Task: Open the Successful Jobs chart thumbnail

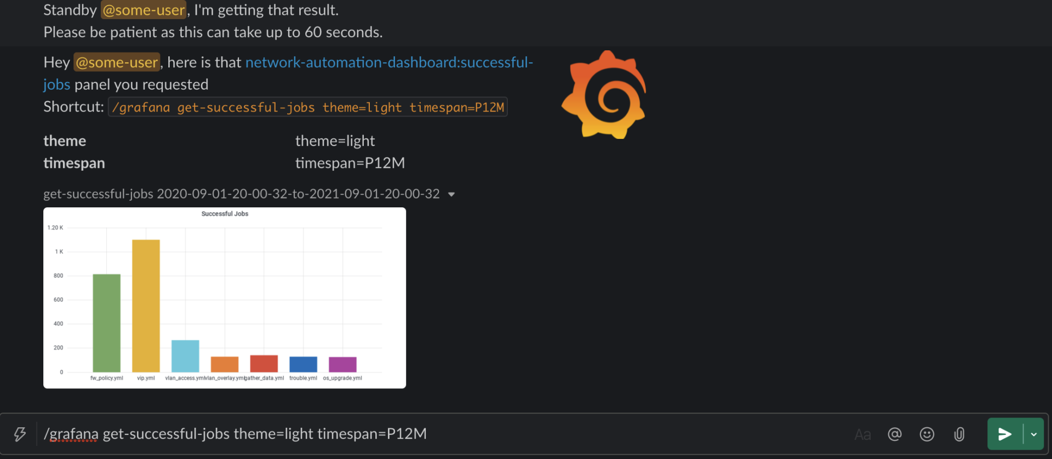Action: pyautogui.click(x=225, y=298)
